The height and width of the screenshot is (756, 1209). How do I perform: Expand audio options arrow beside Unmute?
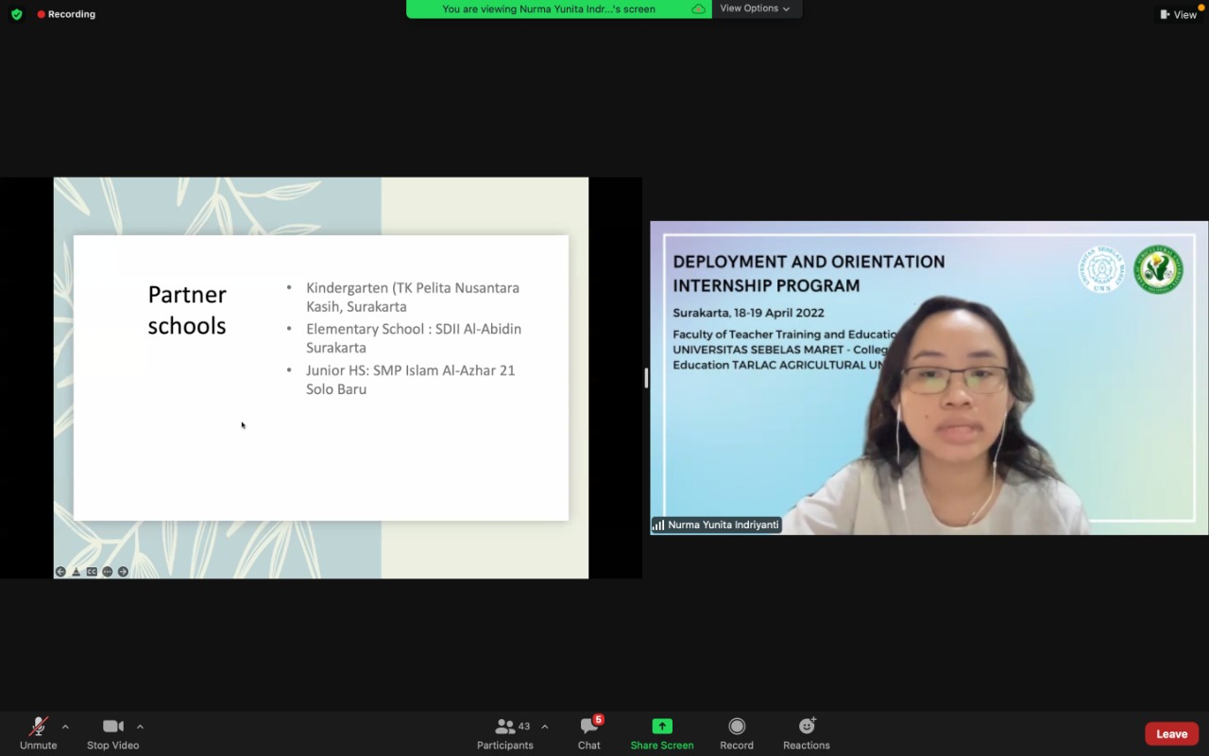(x=65, y=727)
